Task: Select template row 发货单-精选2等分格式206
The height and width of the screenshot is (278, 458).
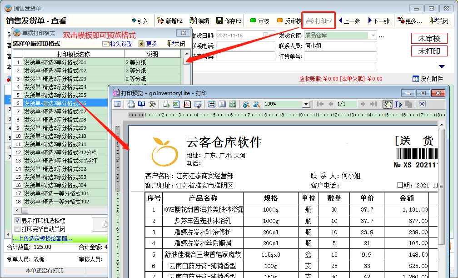Action: [61, 103]
